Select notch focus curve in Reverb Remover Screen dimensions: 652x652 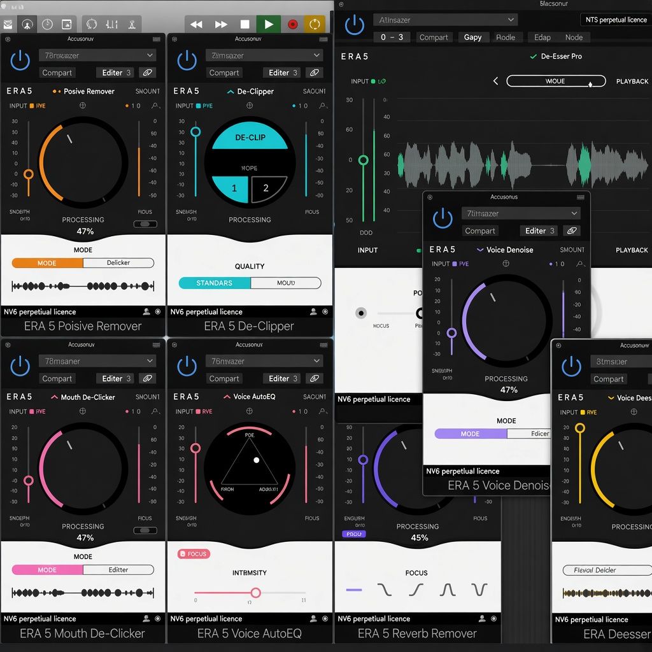pyautogui.click(x=479, y=590)
